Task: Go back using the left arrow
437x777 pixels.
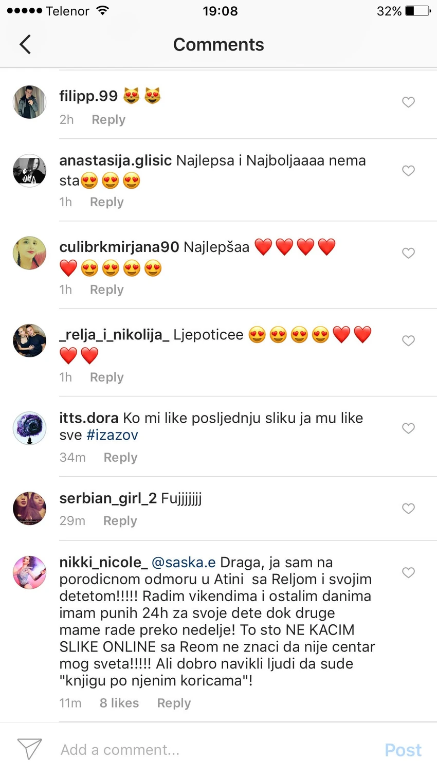Action: [25, 44]
